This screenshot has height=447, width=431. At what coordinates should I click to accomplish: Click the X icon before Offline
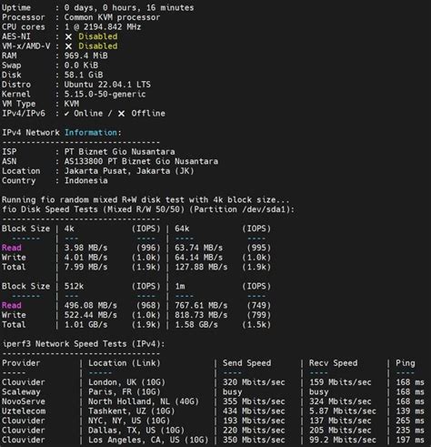(121, 114)
